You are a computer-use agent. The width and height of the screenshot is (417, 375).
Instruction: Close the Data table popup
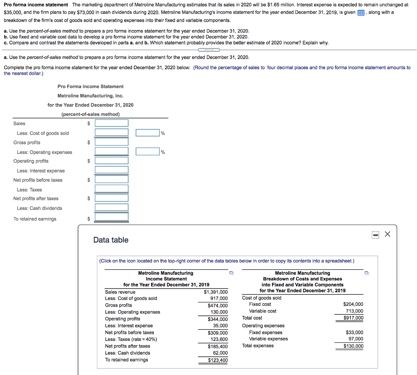(388, 234)
